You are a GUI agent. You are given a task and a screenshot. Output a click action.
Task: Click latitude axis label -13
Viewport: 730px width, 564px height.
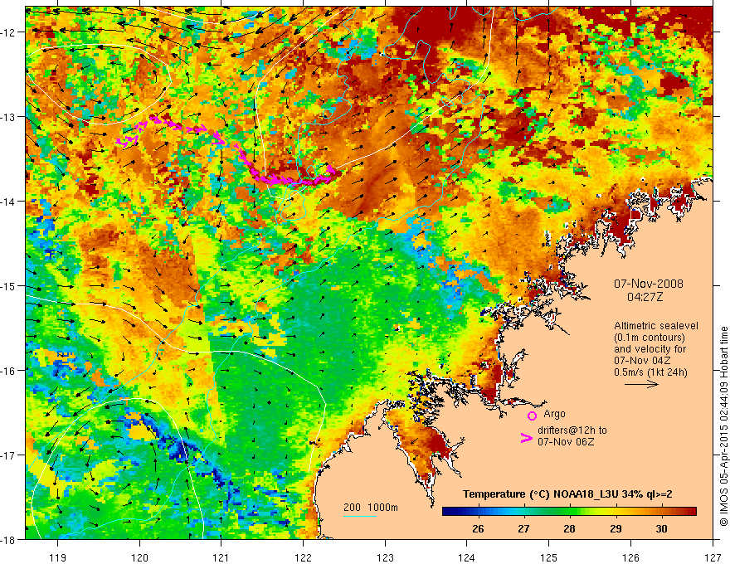click(8, 117)
